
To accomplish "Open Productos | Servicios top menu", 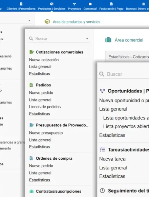I will pos(52,9).
